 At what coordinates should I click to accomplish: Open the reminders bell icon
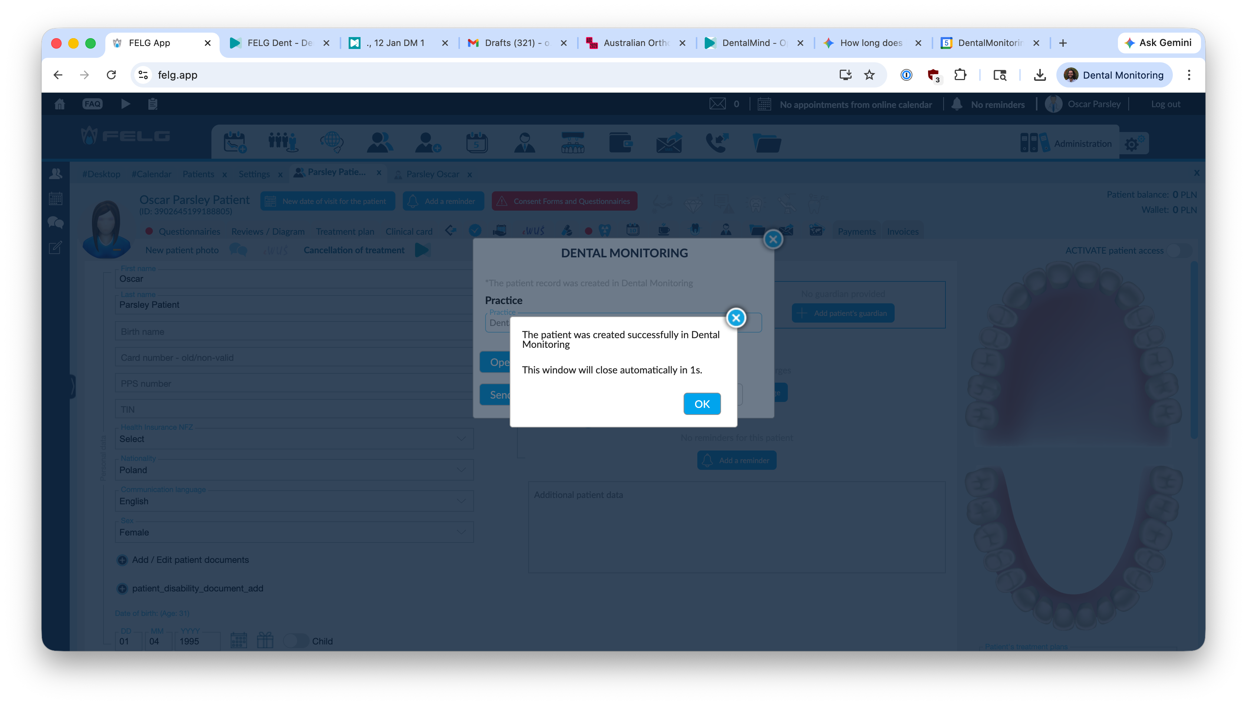(x=957, y=104)
